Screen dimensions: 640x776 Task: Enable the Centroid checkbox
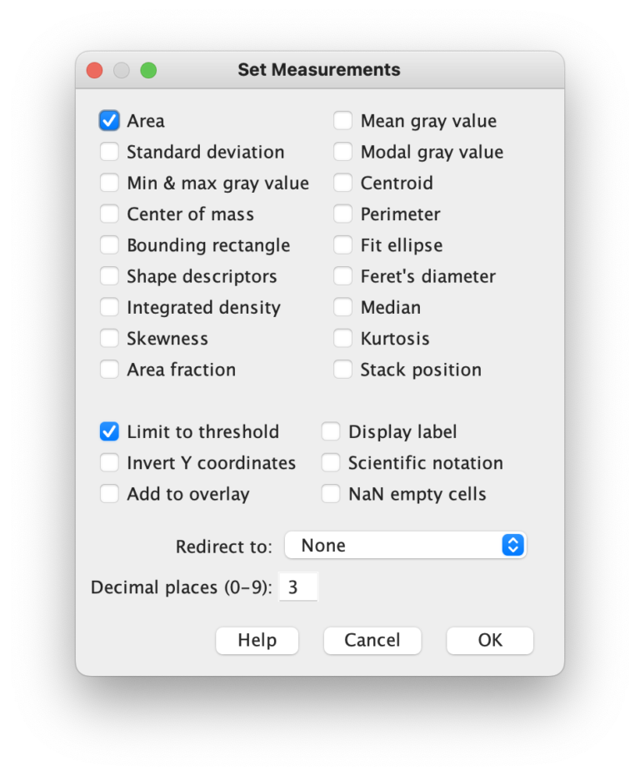point(342,183)
